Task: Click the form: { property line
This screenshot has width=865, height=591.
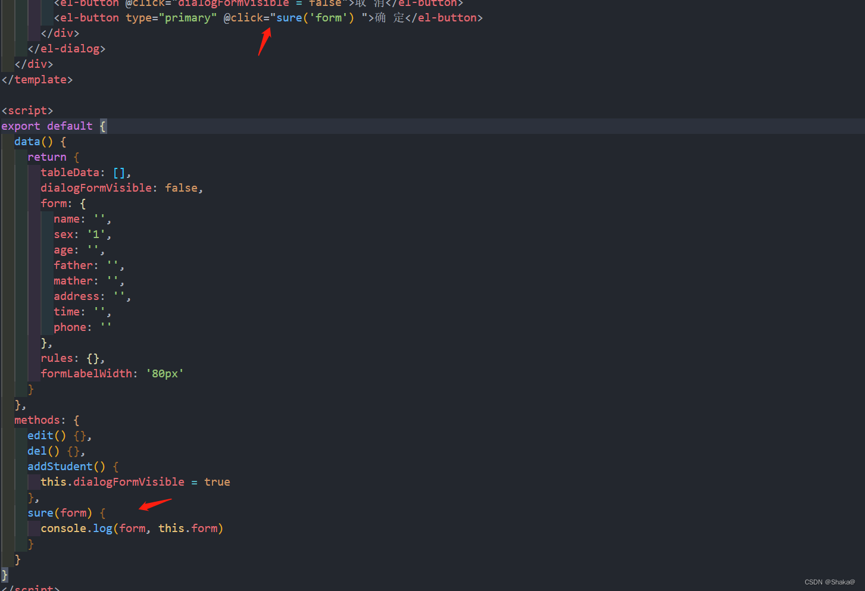Action: pos(63,204)
